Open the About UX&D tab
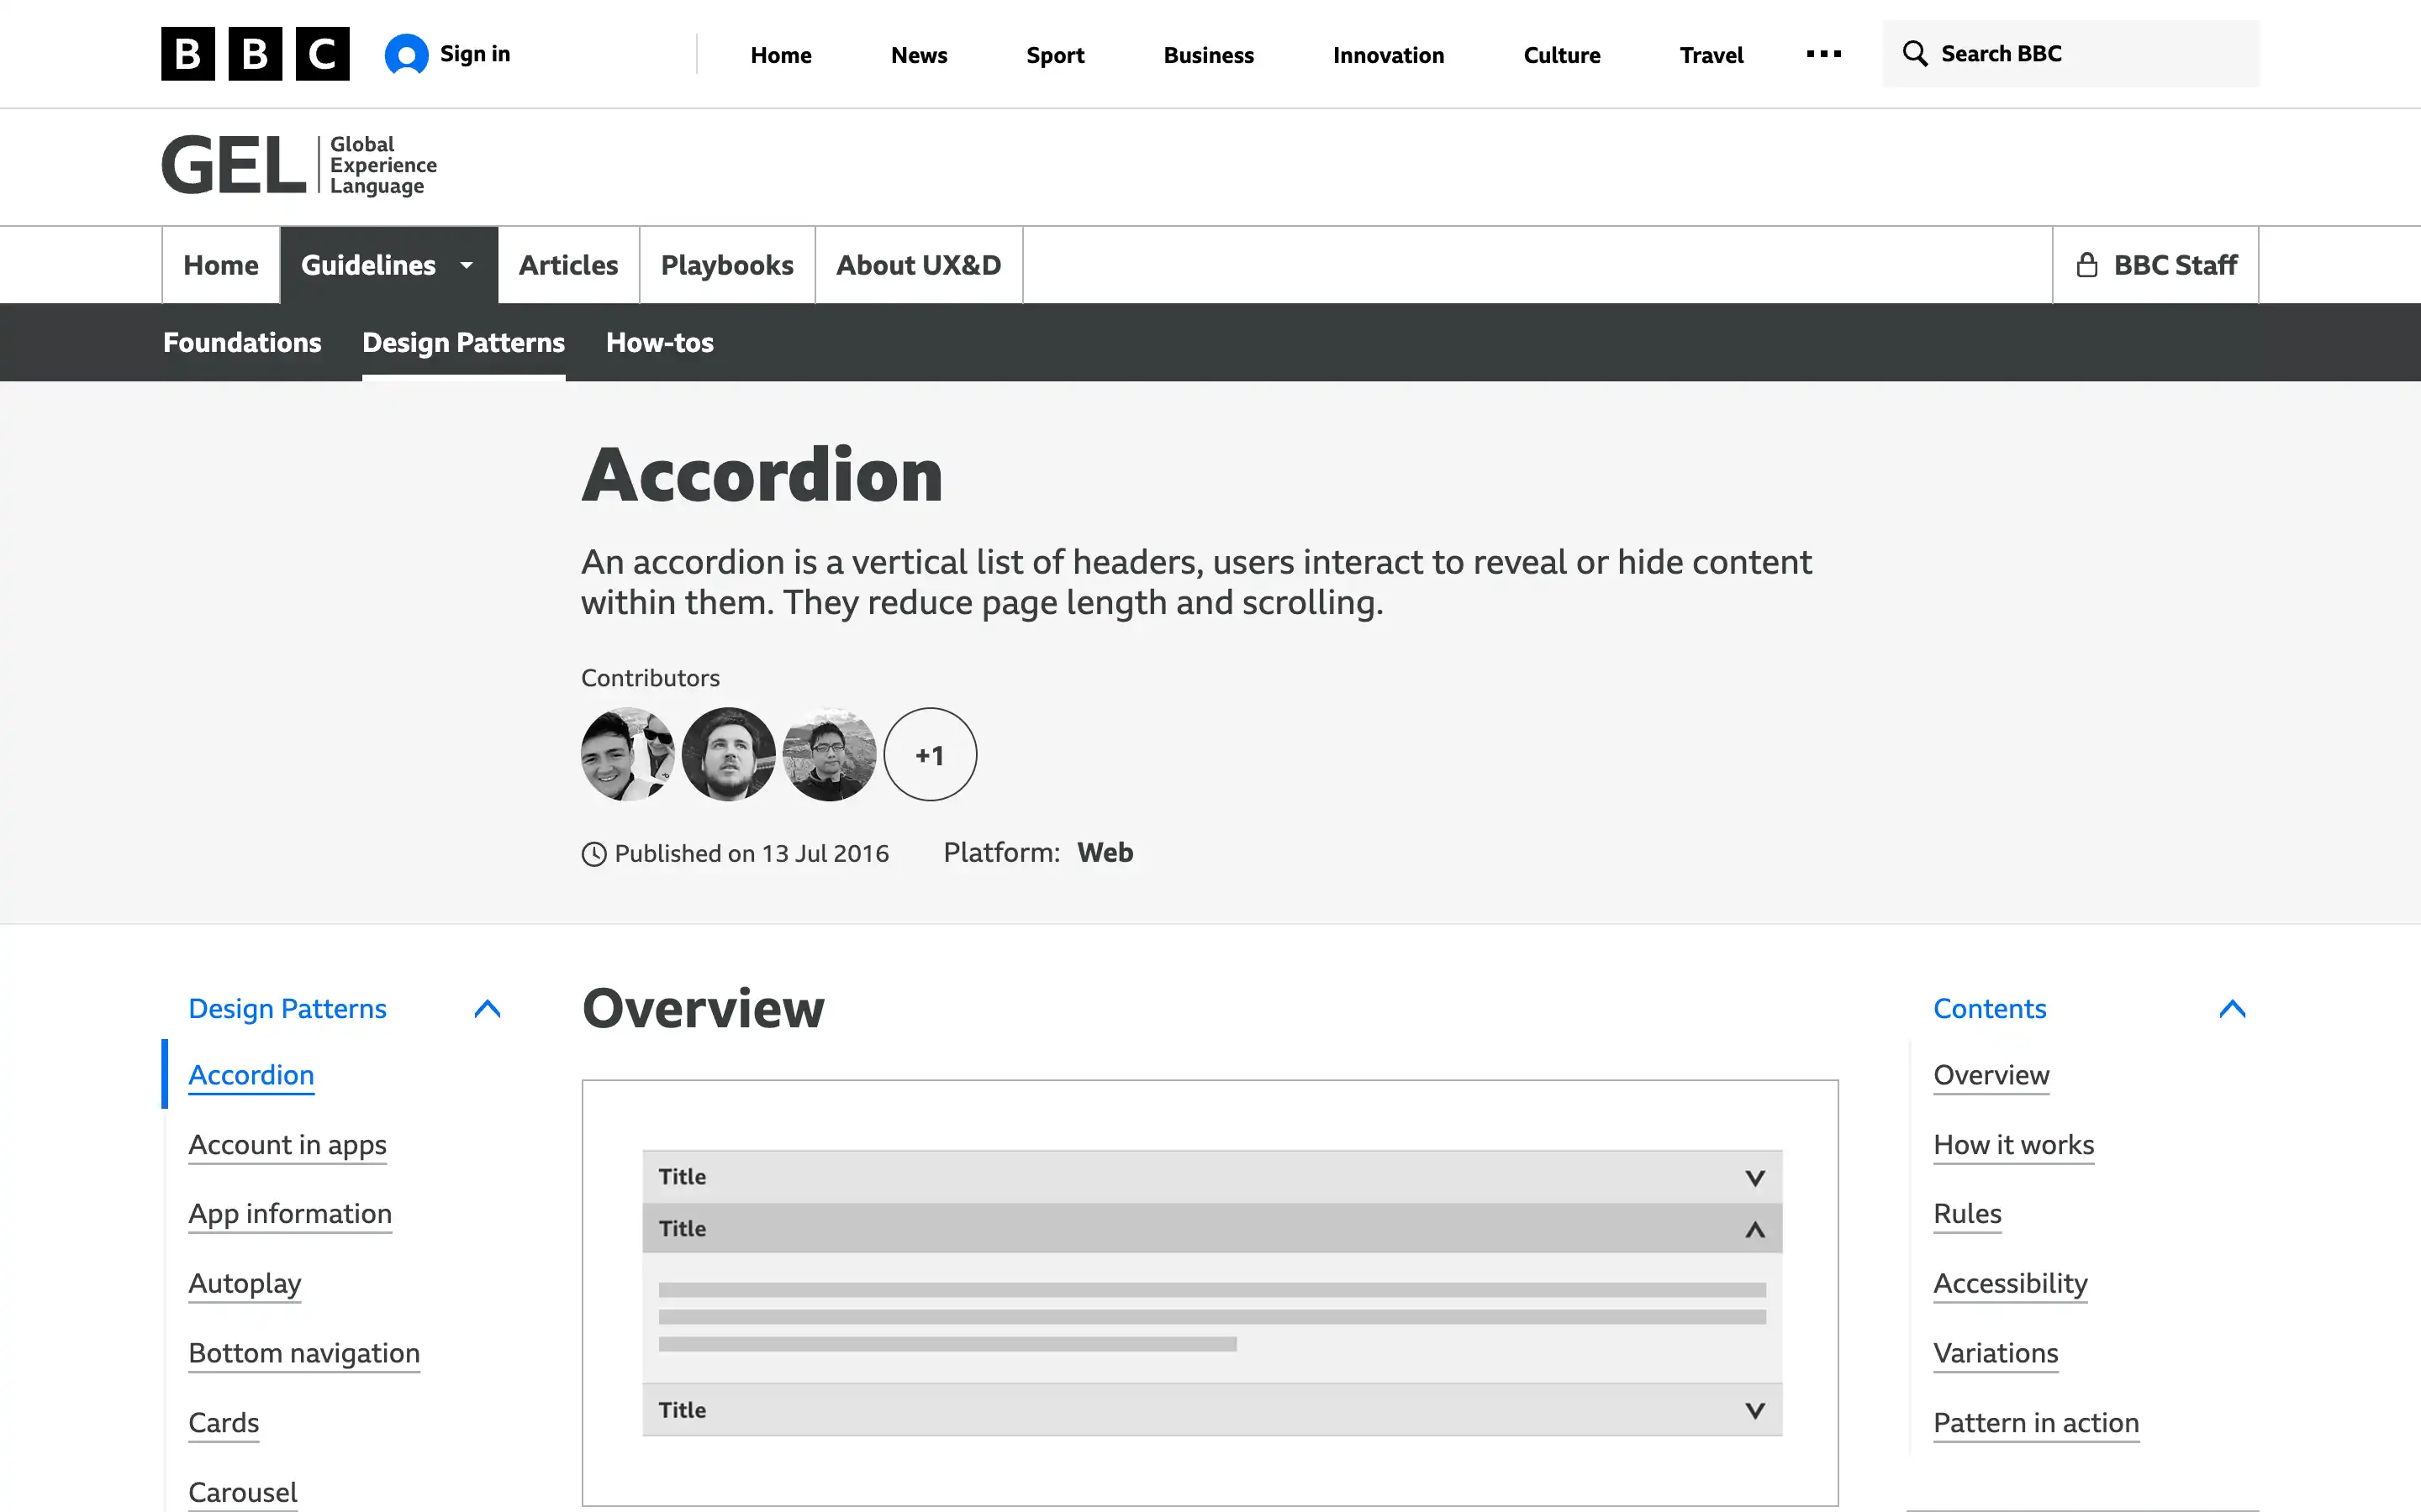Viewport: 2421px width, 1512px height. tap(918, 265)
